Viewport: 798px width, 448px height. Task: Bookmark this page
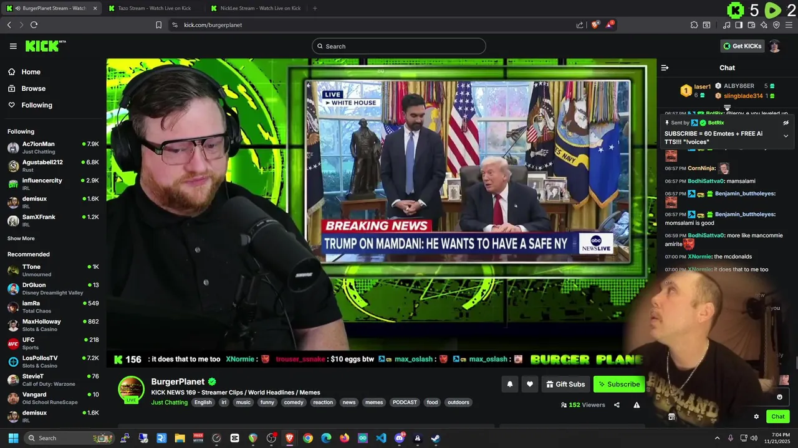click(x=158, y=25)
